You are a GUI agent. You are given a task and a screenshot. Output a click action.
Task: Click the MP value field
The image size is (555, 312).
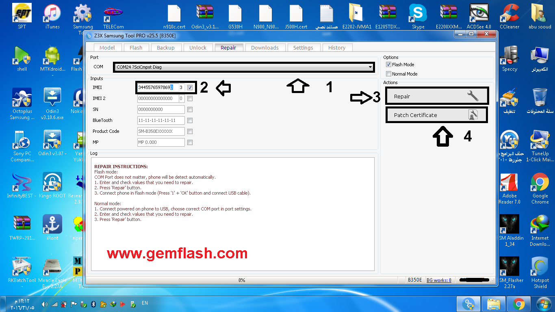tap(161, 142)
